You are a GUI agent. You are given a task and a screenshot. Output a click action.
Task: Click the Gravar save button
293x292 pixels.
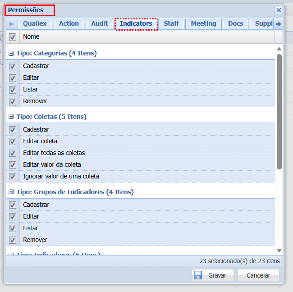coord(212,275)
